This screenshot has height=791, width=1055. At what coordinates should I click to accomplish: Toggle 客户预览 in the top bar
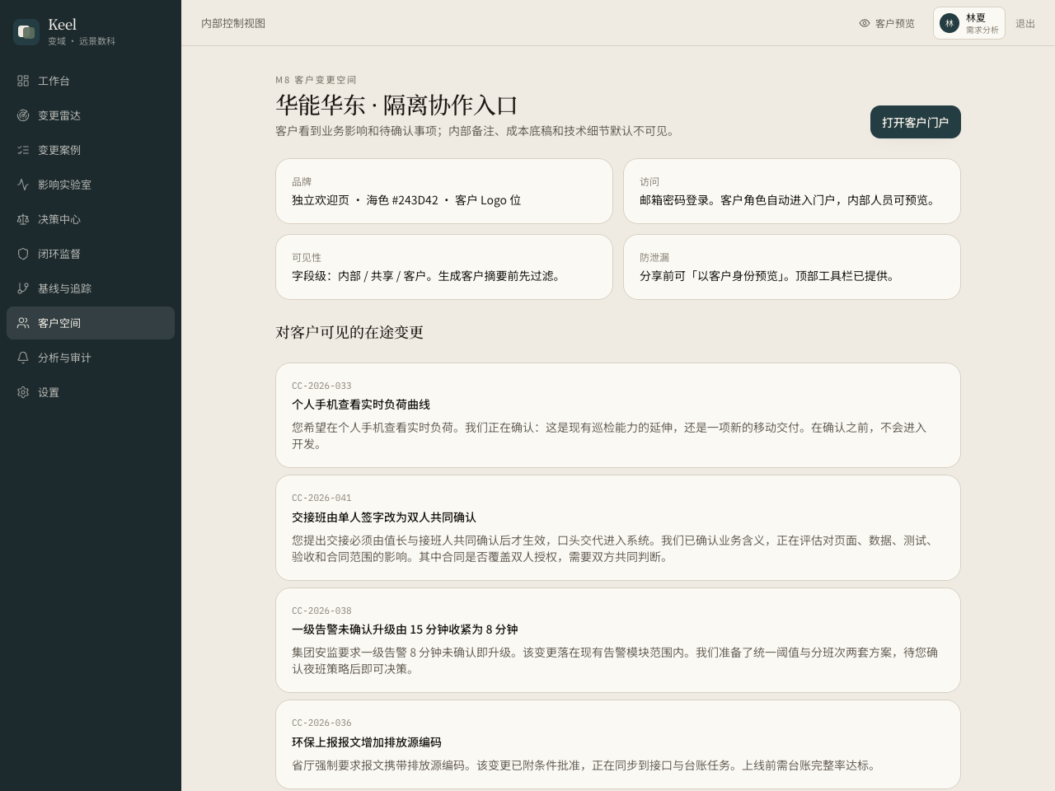[x=887, y=23]
